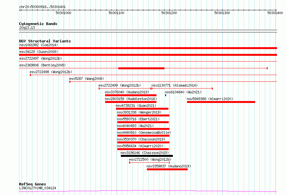Click the esv2722499 (Wong2012b) label
The height and width of the screenshot is (195, 286).
[120, 85]
